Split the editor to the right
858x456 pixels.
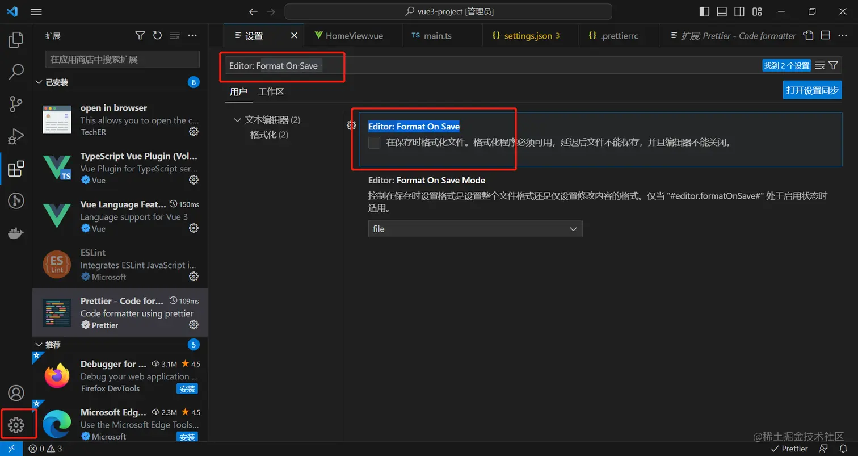coord(826,35)
